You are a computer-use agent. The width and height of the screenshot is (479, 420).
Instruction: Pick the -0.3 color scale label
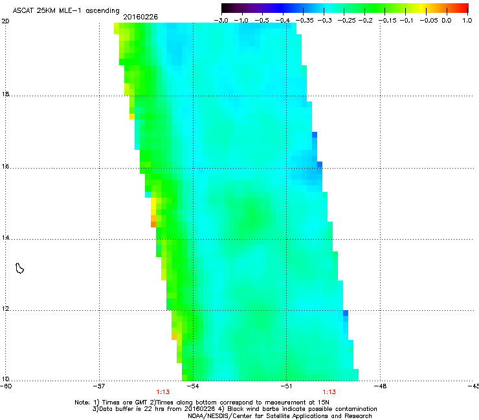325,21
